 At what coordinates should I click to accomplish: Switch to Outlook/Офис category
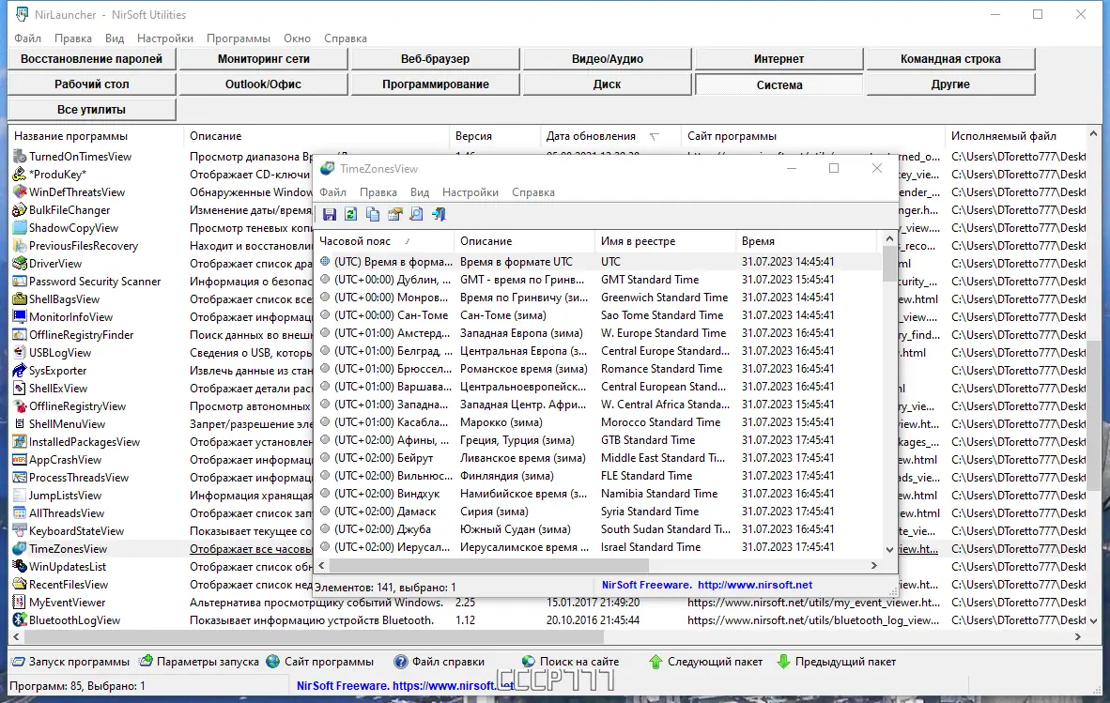(263, 84)
